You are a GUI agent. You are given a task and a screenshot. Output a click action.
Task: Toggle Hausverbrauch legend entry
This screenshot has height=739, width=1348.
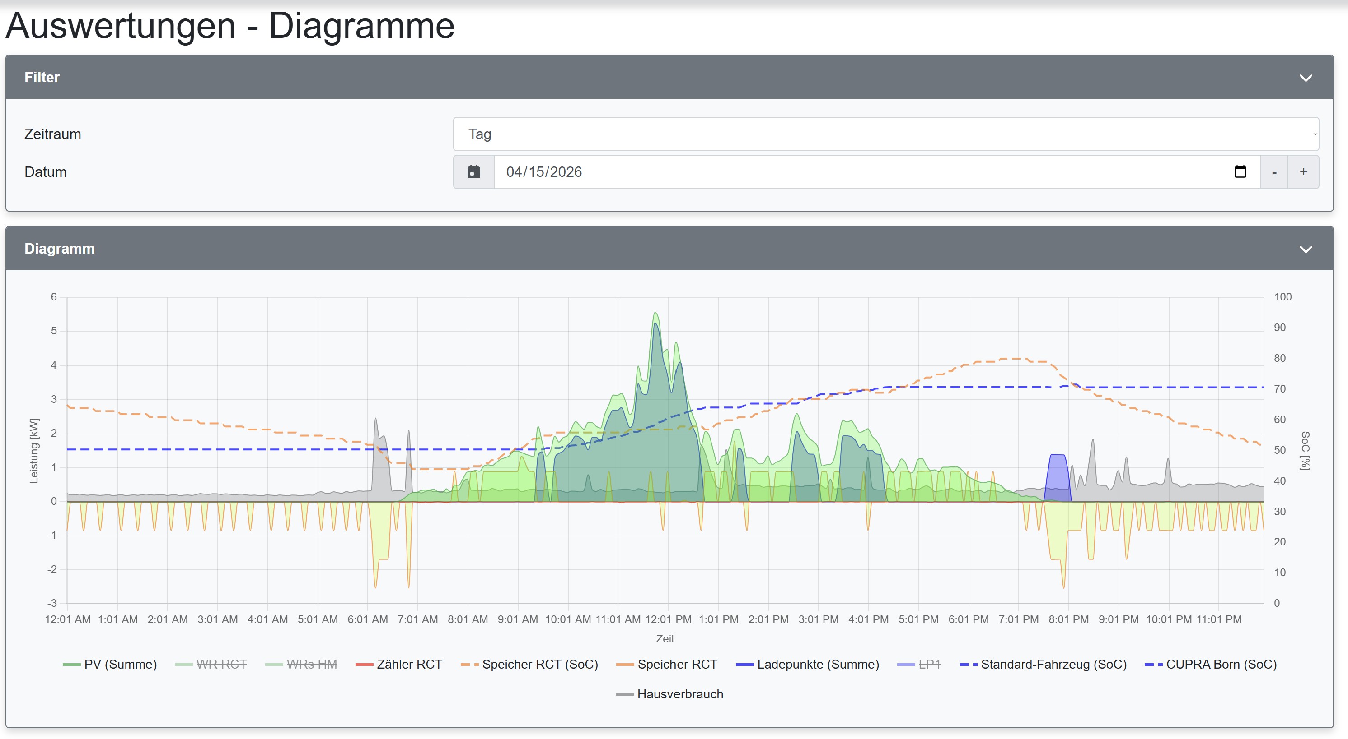click(680, 694)
